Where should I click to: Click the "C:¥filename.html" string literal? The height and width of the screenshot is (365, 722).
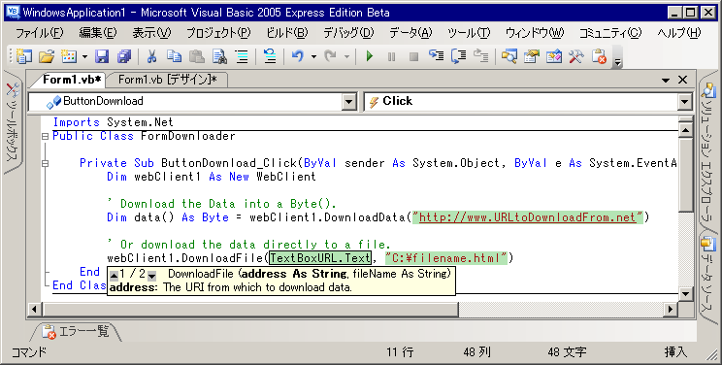point(446,257)
